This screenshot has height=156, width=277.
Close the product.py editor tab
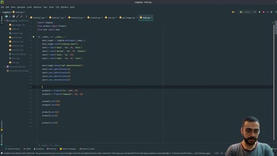pyautogui.click(x=102, y=18)
